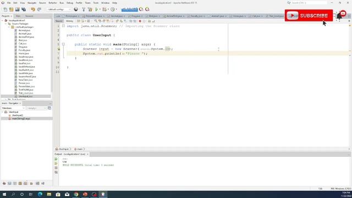Click the Uncomment lines icon in editor toolbar
The height and width of the screenshot is (198, 352).
(x=153, y=21)
